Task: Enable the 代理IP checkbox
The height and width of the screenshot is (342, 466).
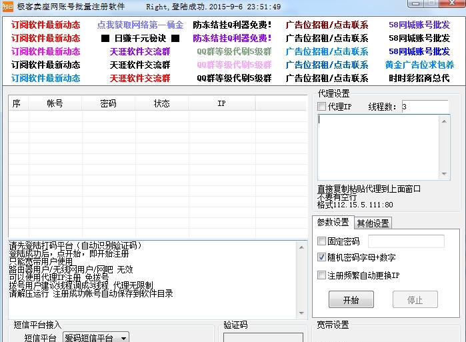Action: (x=322, y=107)
